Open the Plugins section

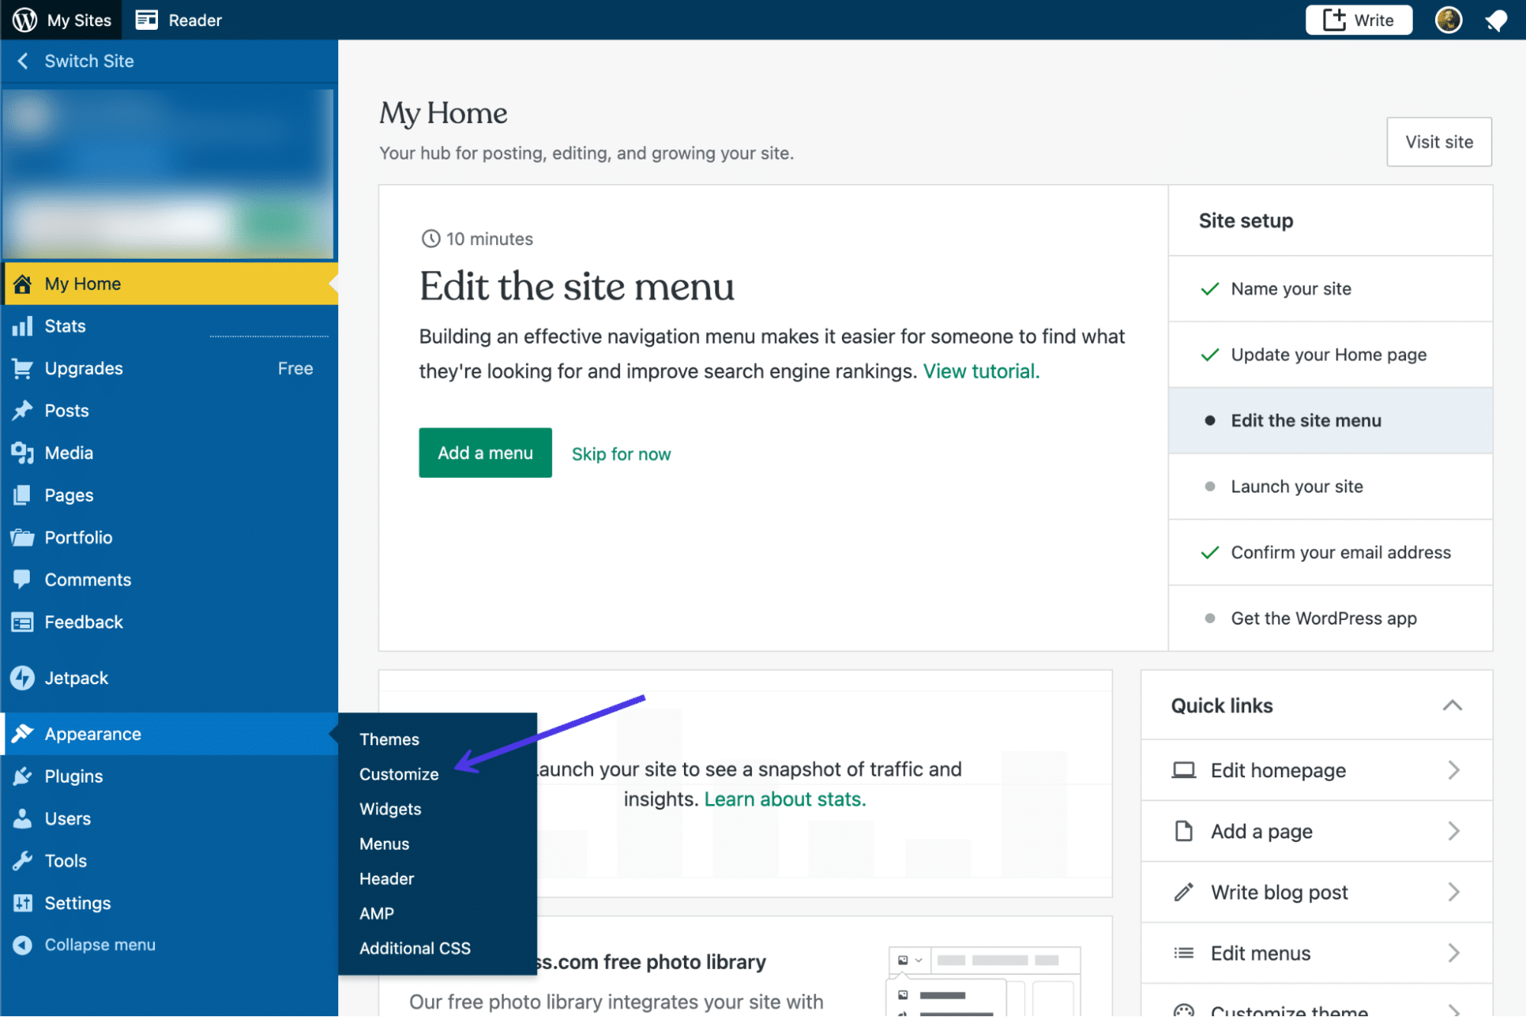pyautogui.click(x=73, y=775)
